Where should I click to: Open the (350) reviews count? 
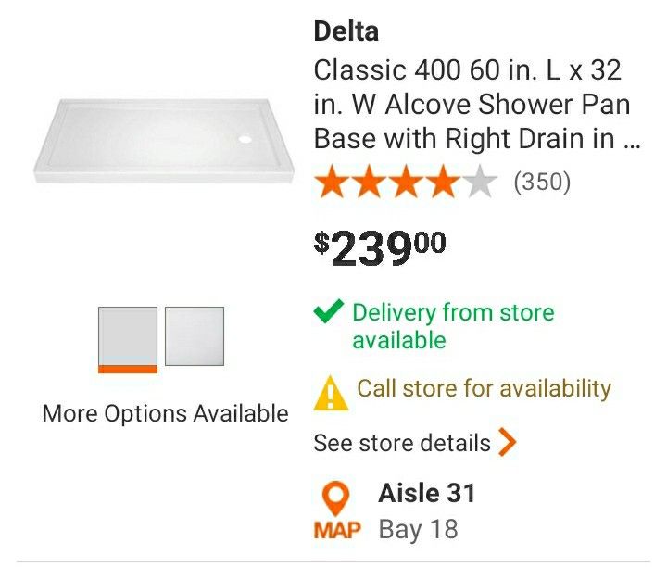pyautogui.click(x=543, y=183)
